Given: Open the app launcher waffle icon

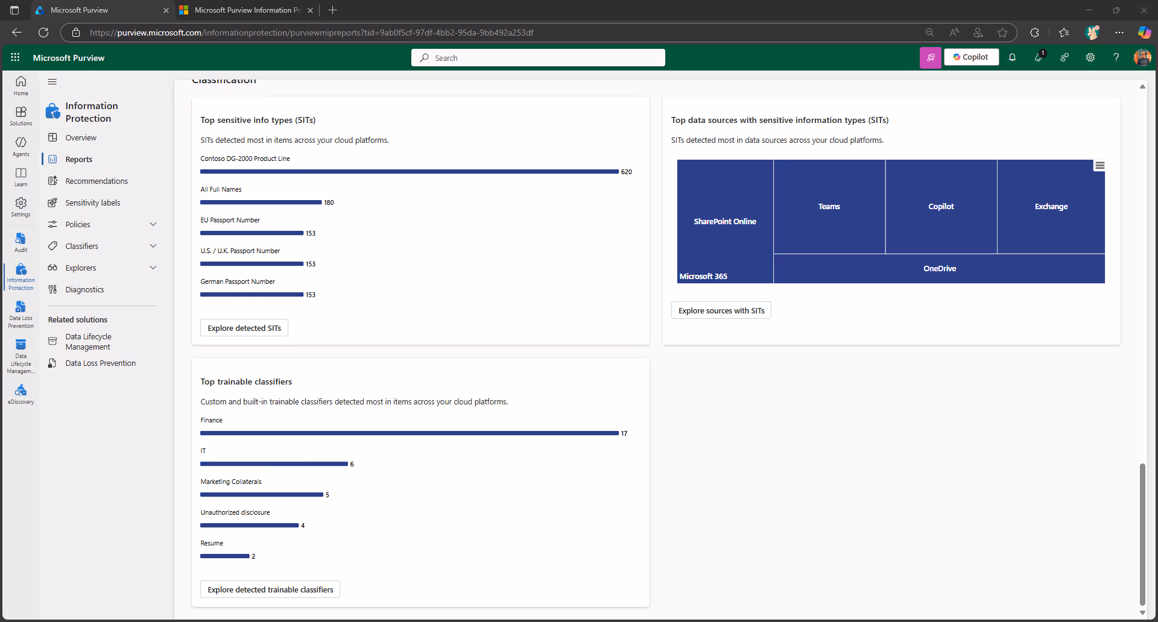Looking at the screenshot, I should (x=15, y=57).
